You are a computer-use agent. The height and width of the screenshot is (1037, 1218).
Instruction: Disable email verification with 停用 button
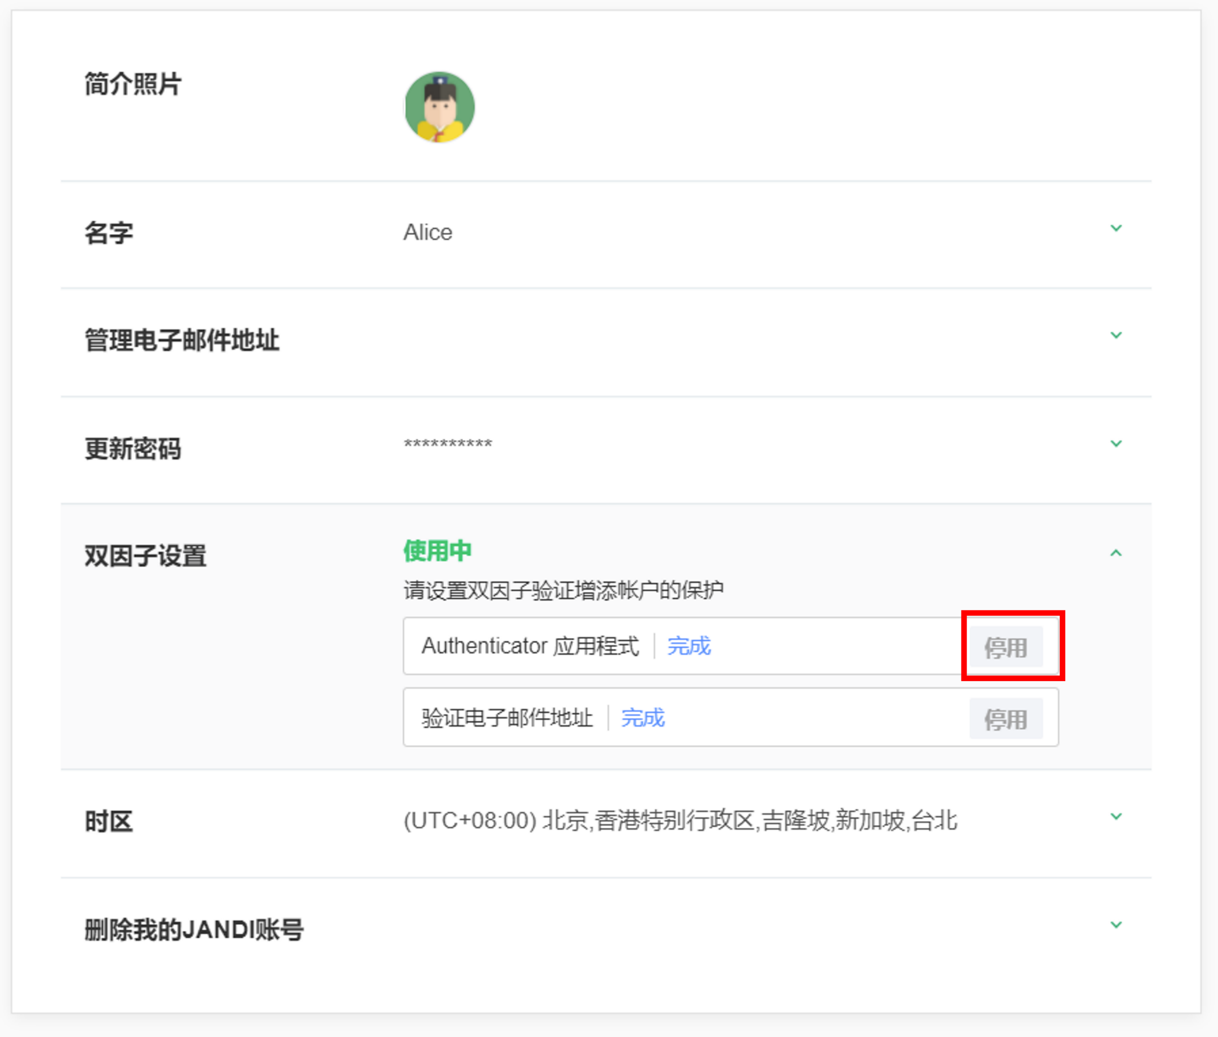[x=1005, y=719]
